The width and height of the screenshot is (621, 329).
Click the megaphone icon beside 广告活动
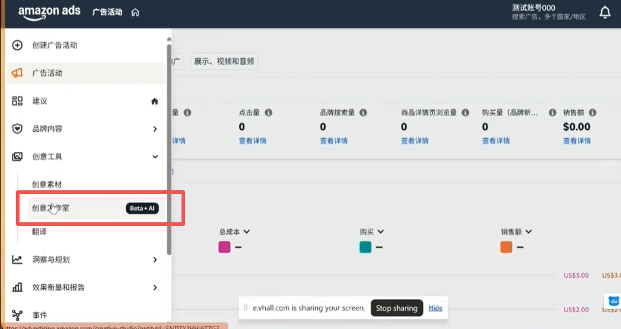pos(17,73)
